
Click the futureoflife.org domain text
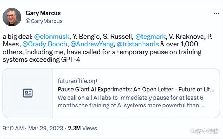pyautogui.click(x=77, y=81)
